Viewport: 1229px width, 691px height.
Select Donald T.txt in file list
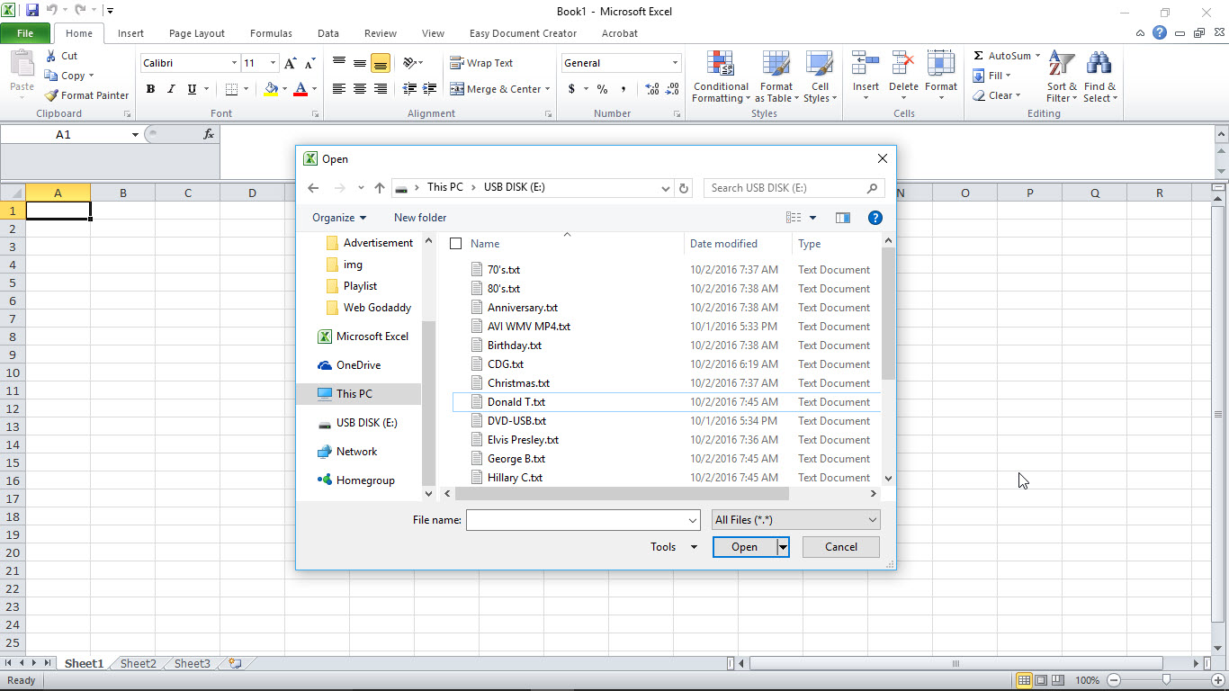pyautogui.click(x=666, y=402)
